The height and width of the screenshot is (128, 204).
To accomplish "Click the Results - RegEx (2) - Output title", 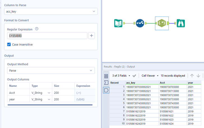I will (x=119, y=67).
